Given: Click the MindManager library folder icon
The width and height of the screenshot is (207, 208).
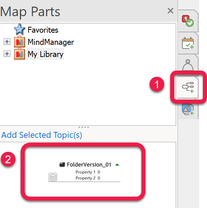Looking at the screenshot, I should [20, 42].
